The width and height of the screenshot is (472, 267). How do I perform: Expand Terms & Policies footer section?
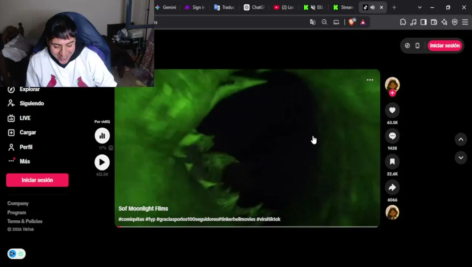click(25, 221)
